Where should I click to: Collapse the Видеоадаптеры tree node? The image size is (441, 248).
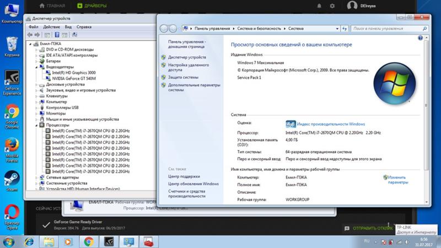[36, 67]
